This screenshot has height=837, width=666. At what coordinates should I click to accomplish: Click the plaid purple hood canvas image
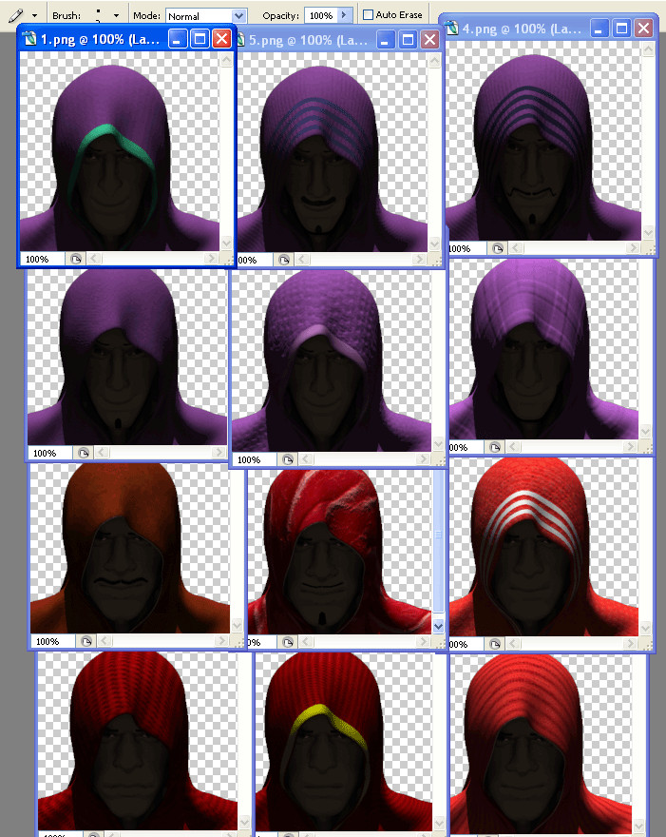[543, 349]
